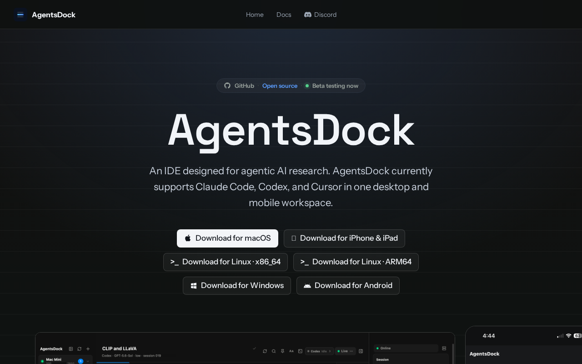Click the 4:44 time in phone preview
Viewport: 582px width, 364px height.
pyautogui.click(x=489, y=336)
